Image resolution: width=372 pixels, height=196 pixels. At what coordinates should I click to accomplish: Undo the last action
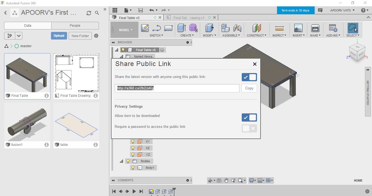152,10
